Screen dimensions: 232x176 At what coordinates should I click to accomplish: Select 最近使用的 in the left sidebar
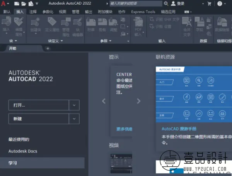pos(19,139)
